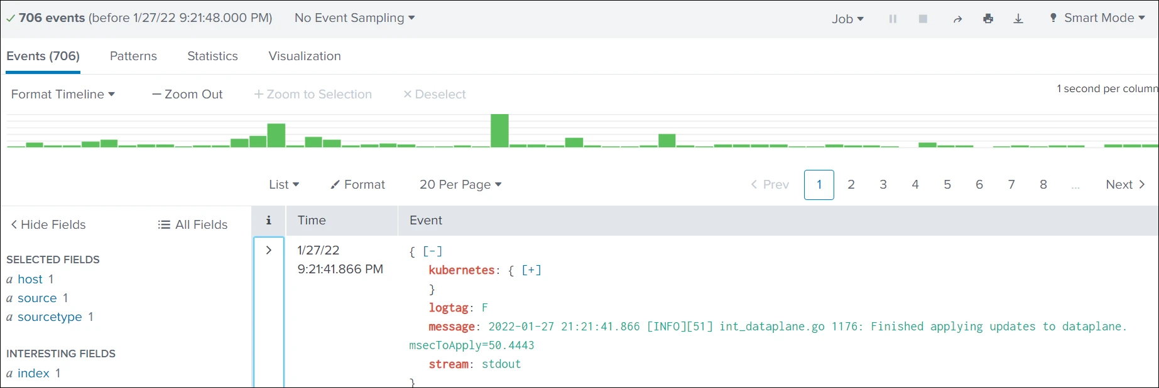The image size is (1159, 388).
Task: Click the logtag key in event
Action: (449, 308)
